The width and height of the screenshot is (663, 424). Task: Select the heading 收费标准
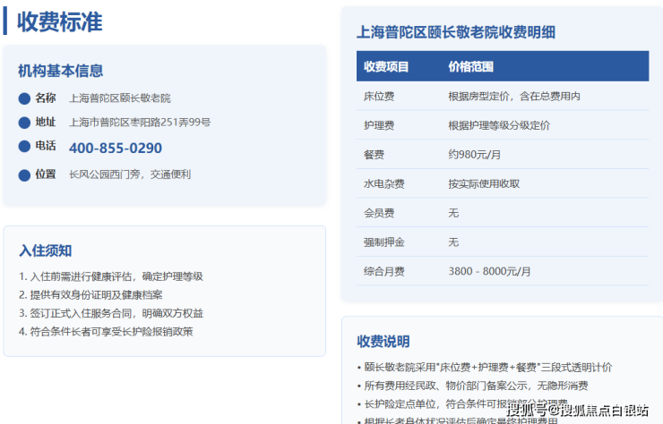coord(60,22)
